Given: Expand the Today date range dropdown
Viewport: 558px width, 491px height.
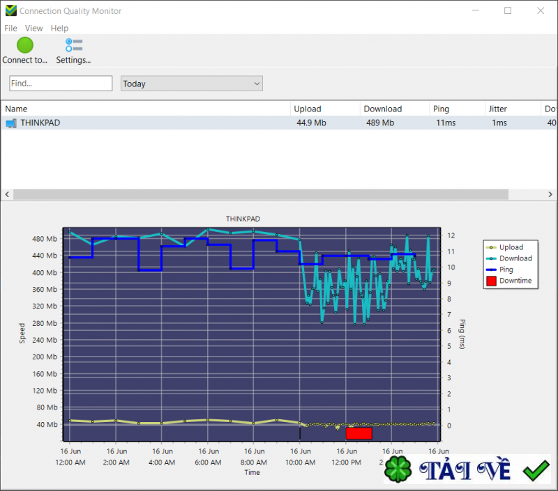Looking at the screenshot, I should [x=257, y=84].
